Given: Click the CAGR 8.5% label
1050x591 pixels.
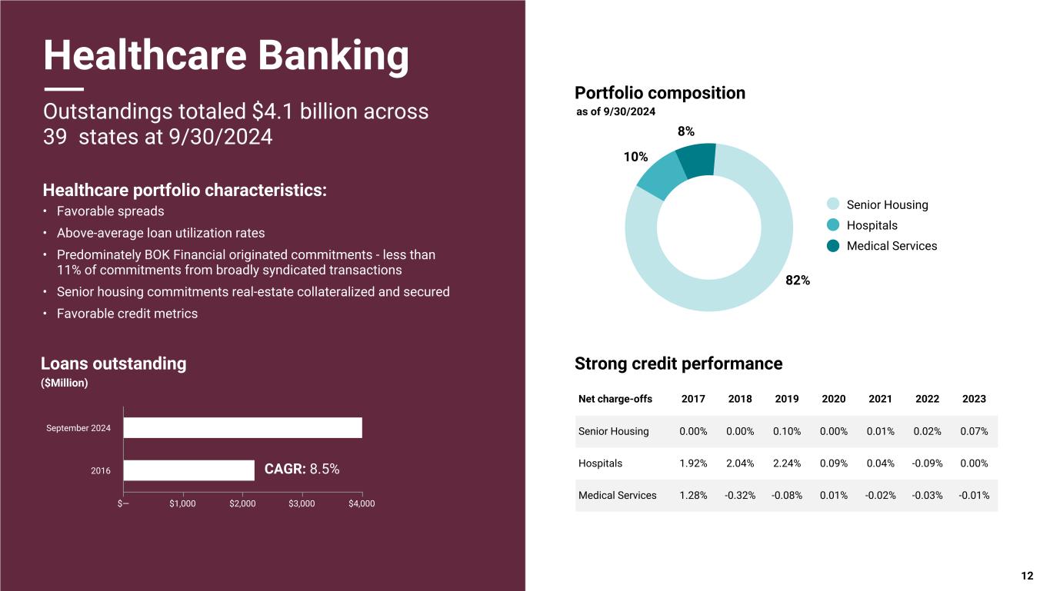Looking at the screenshot, I should [302, 469].
